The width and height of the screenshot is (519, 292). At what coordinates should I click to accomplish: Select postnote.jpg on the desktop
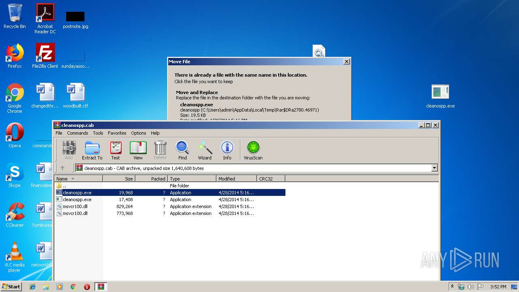click(75, 19)
